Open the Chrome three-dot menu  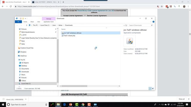(188, 7)
